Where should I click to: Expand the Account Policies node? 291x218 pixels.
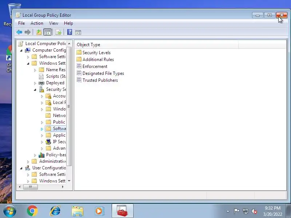pyautogui.click(x=42, y=96)
